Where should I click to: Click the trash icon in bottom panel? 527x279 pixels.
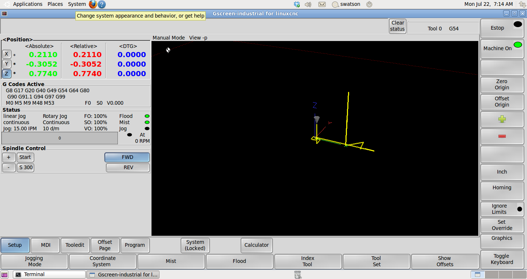298,274
